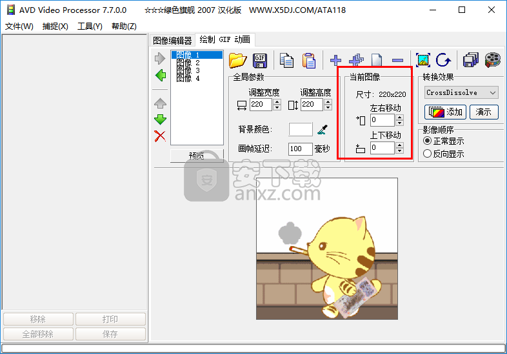Switch to the 图像编辑器 tab
The image size is (507, 354).
(x=172, y=41)
